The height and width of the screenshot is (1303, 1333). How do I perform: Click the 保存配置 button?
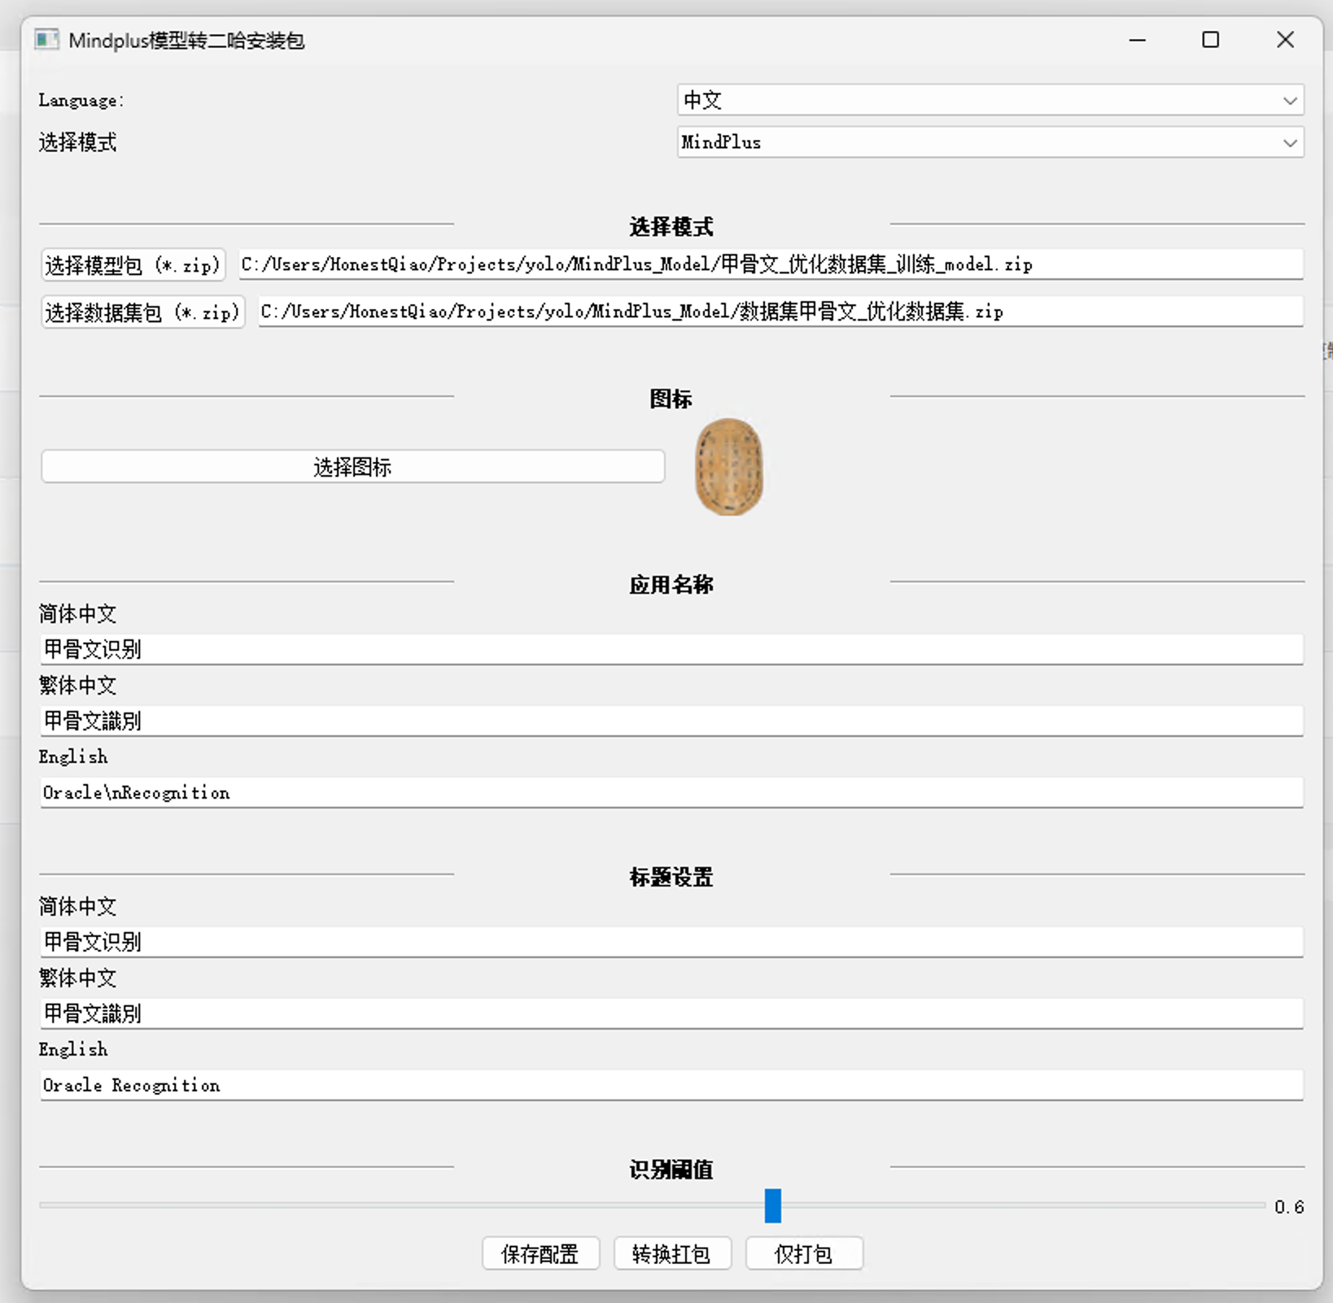tap(540, 1253)
